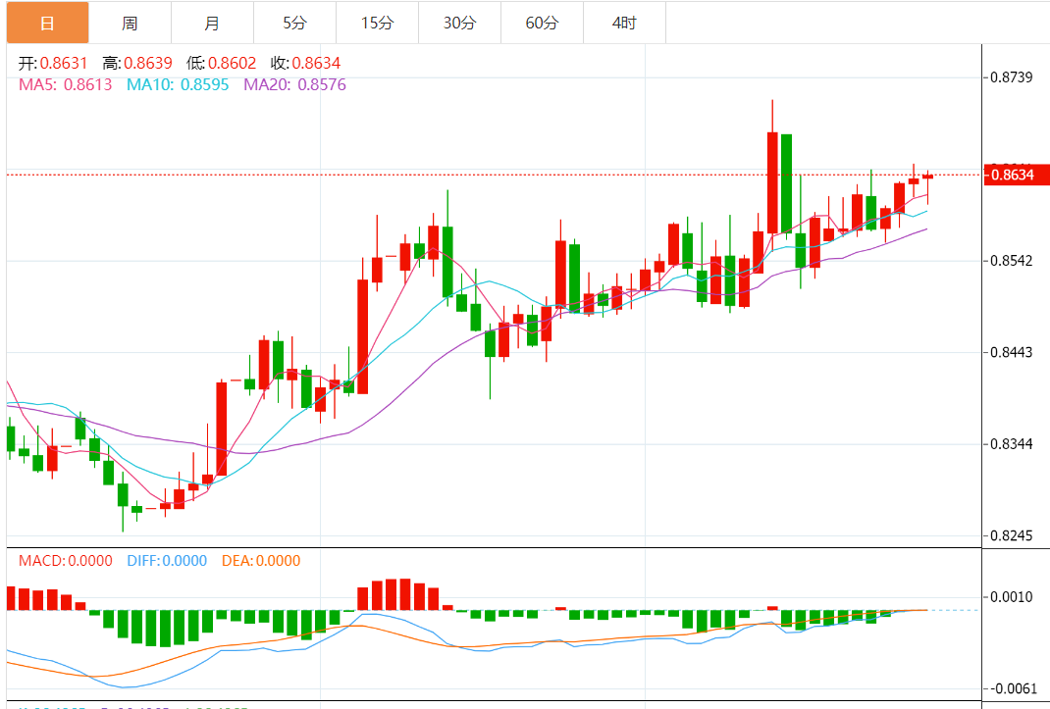1050x709 pixels.
Task: Open the 60分 interval tab
Action: pyautogui.click(x=542, y=23)
